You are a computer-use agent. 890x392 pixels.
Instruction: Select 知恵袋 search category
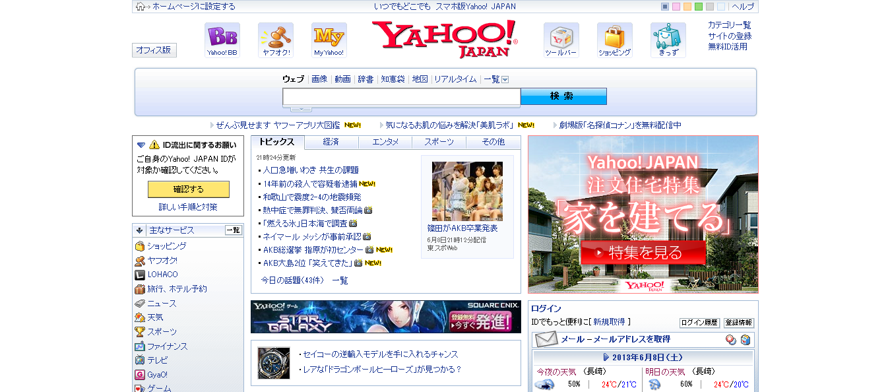pos(393,79)
